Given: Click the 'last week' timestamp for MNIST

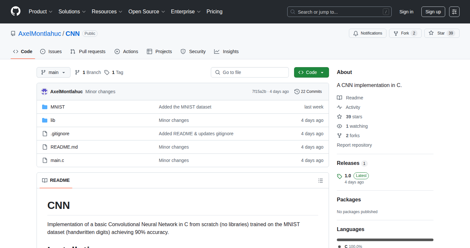Looking at the screenshot, I should pos(314,107).
